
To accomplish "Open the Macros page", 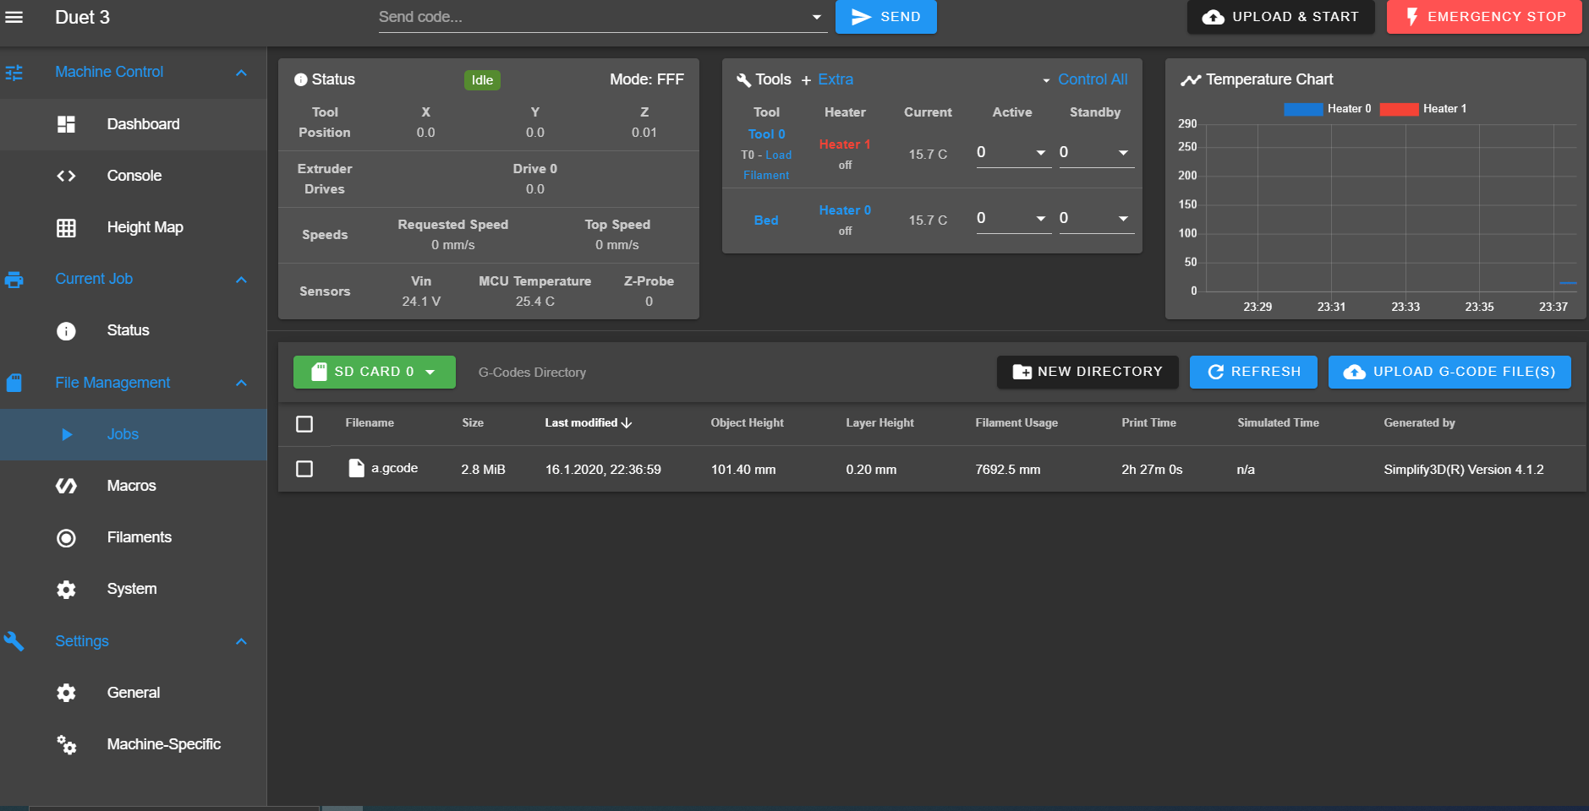I will point(134,486).
